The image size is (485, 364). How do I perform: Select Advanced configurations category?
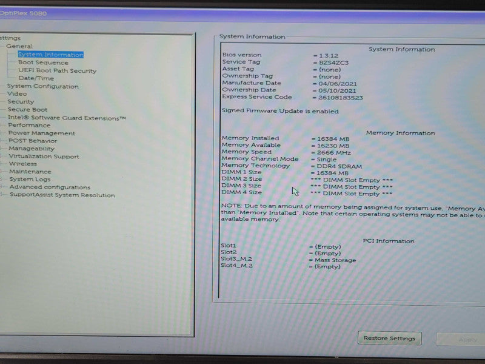pos(50,187)
